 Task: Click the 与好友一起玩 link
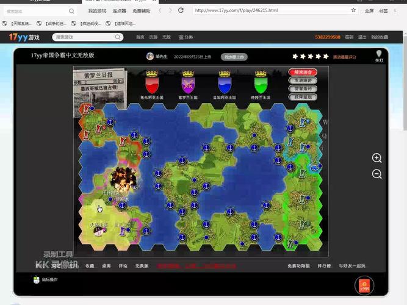coord(352,266)
